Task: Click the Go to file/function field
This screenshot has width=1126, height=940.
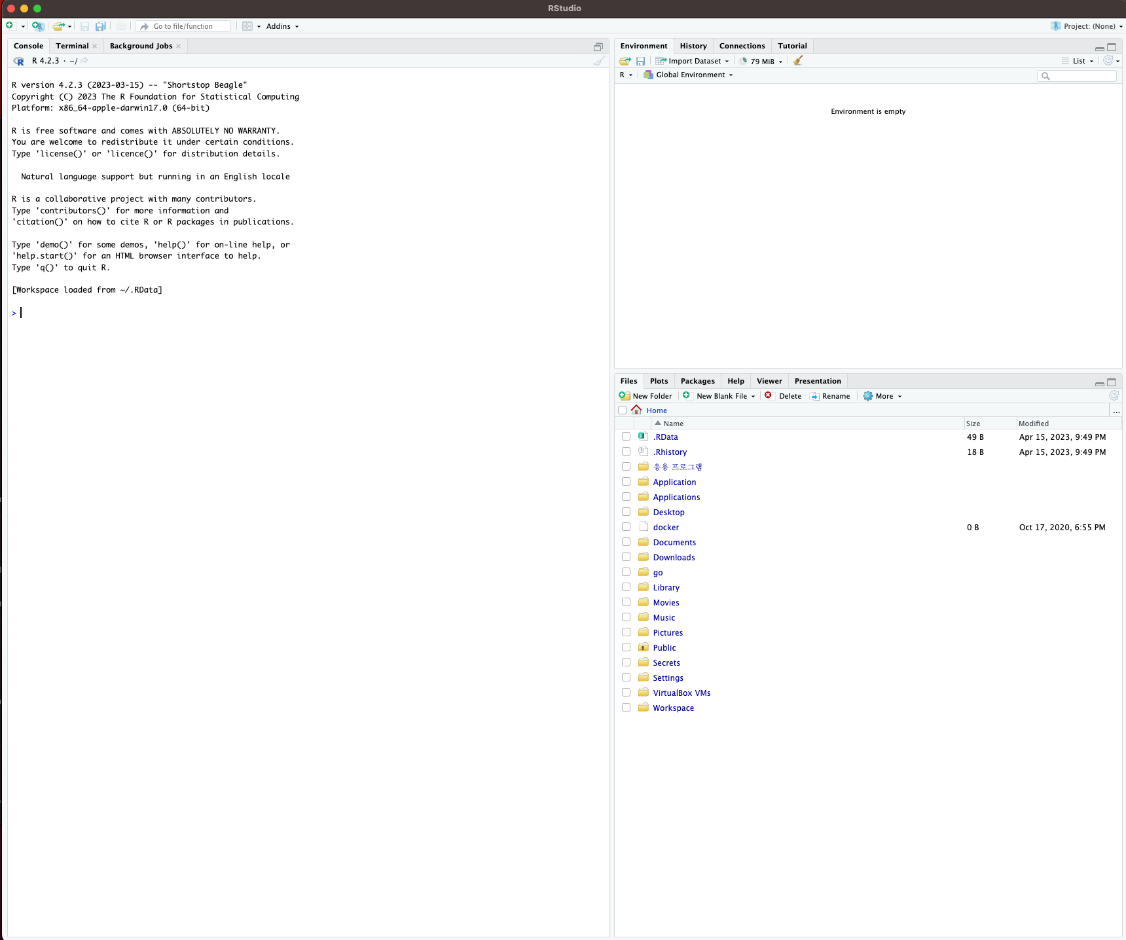Action: [183, 26]
